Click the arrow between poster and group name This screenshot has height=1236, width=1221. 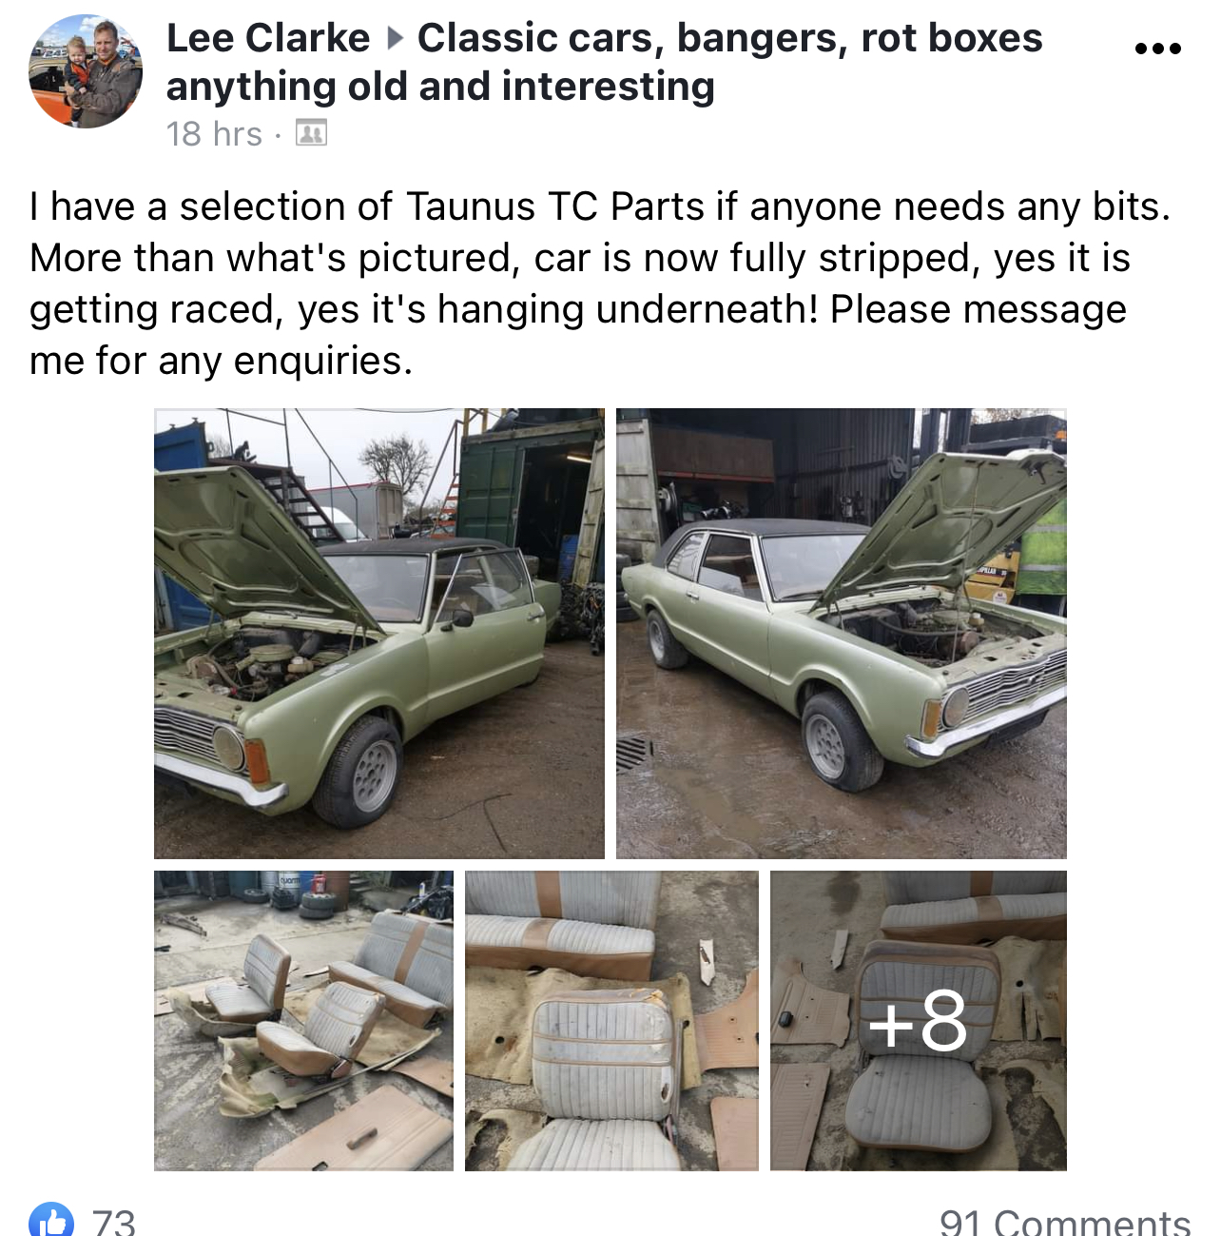(x=395, y=39)
